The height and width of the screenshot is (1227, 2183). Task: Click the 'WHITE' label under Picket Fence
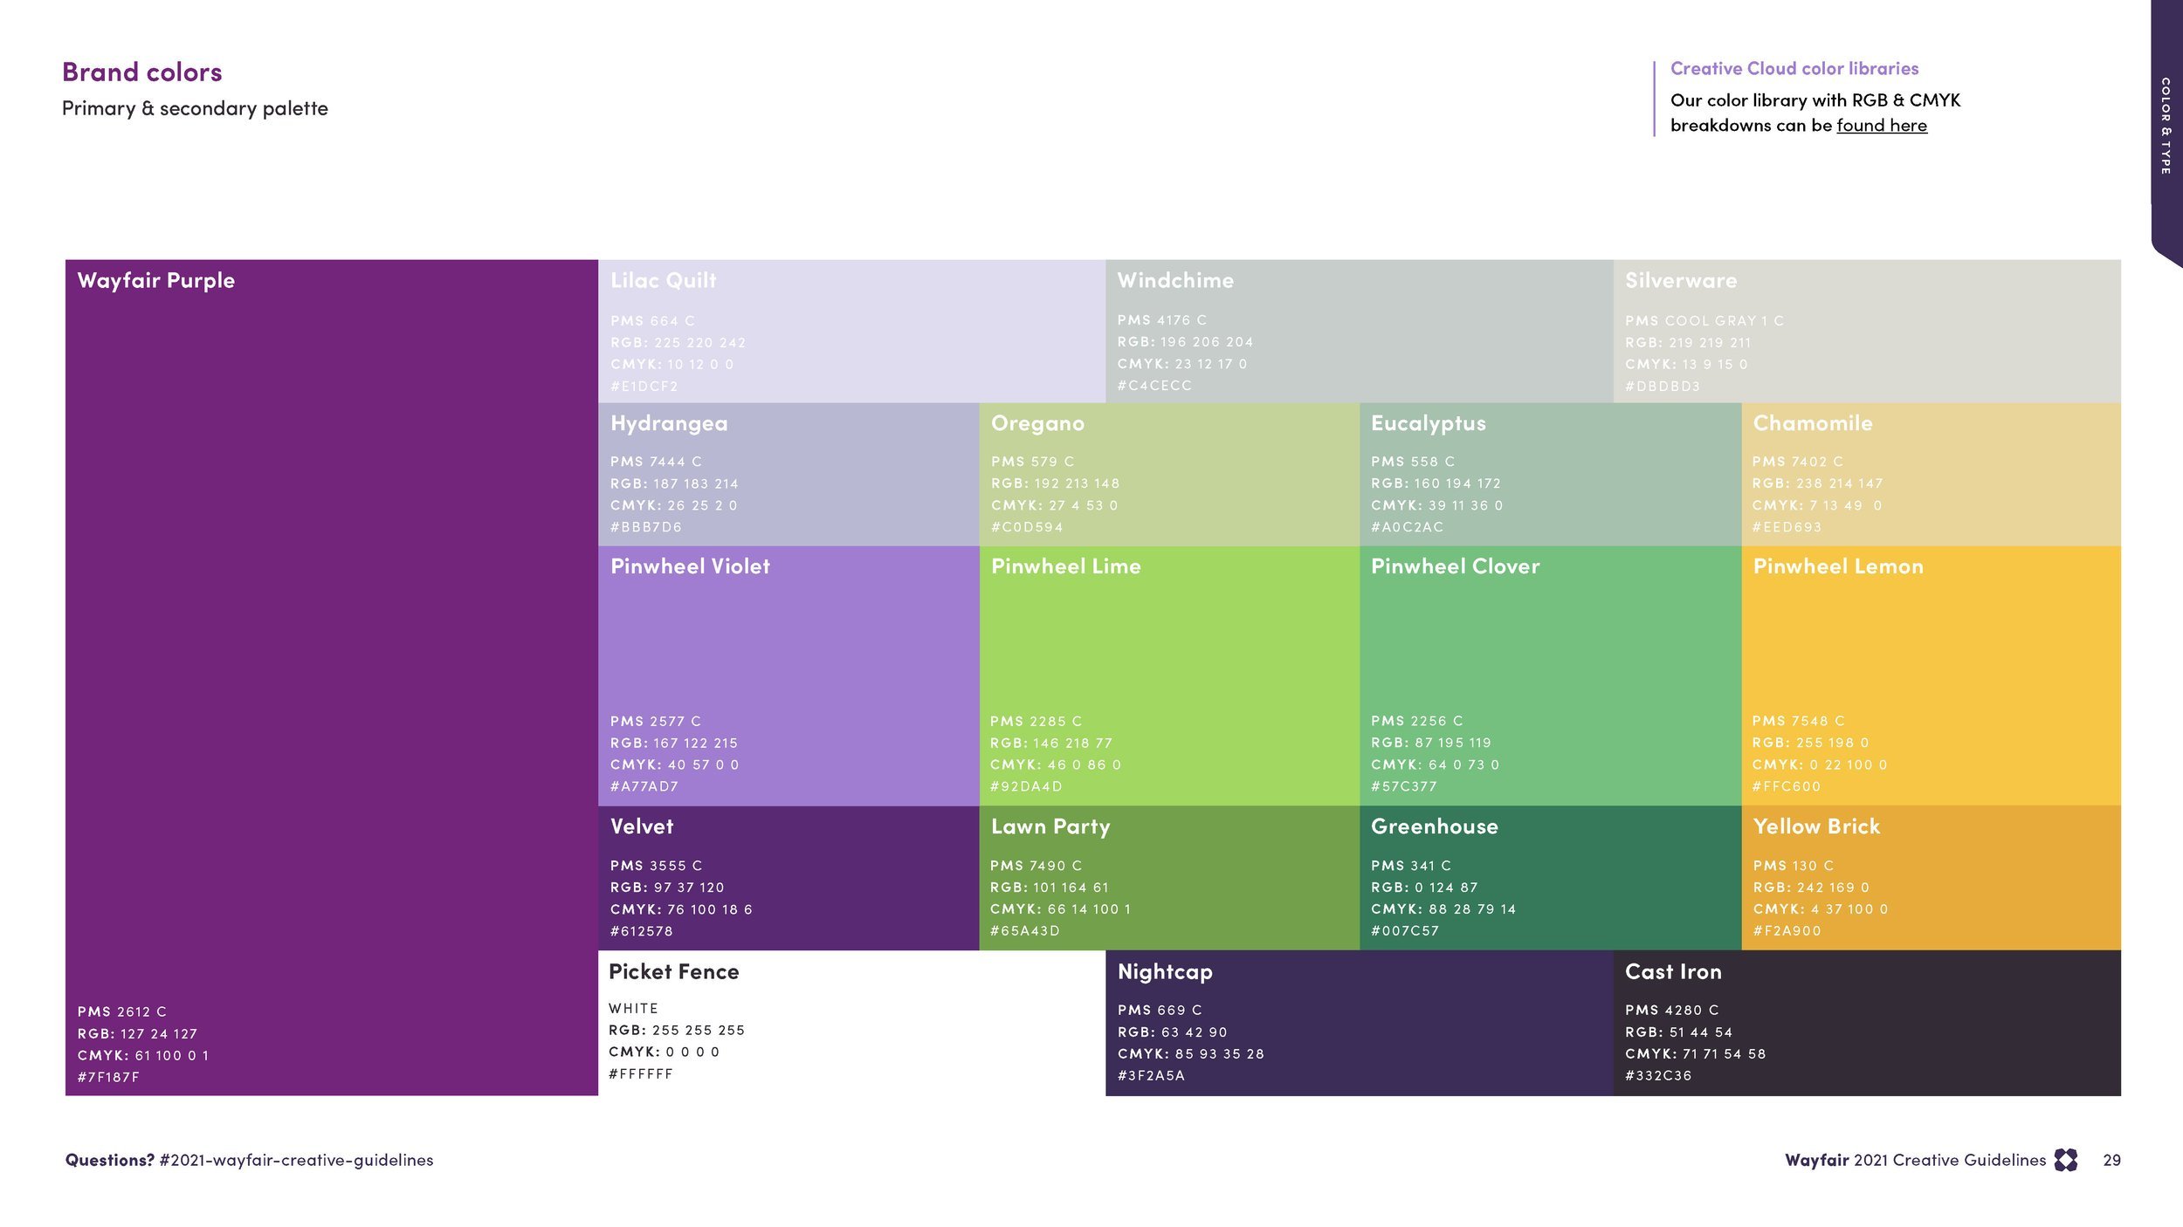pos(634,1008)
